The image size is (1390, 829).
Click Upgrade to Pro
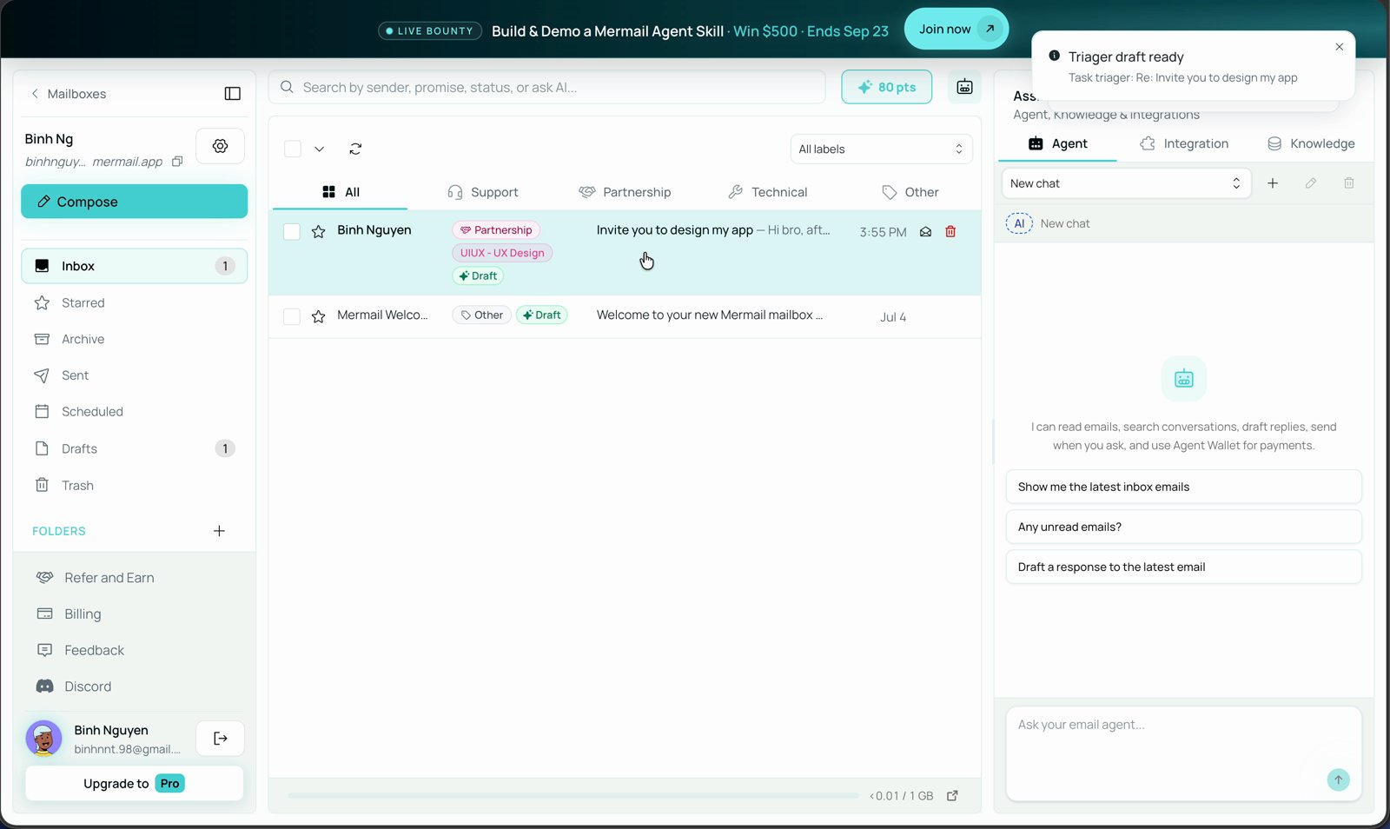tap(135, 784)
